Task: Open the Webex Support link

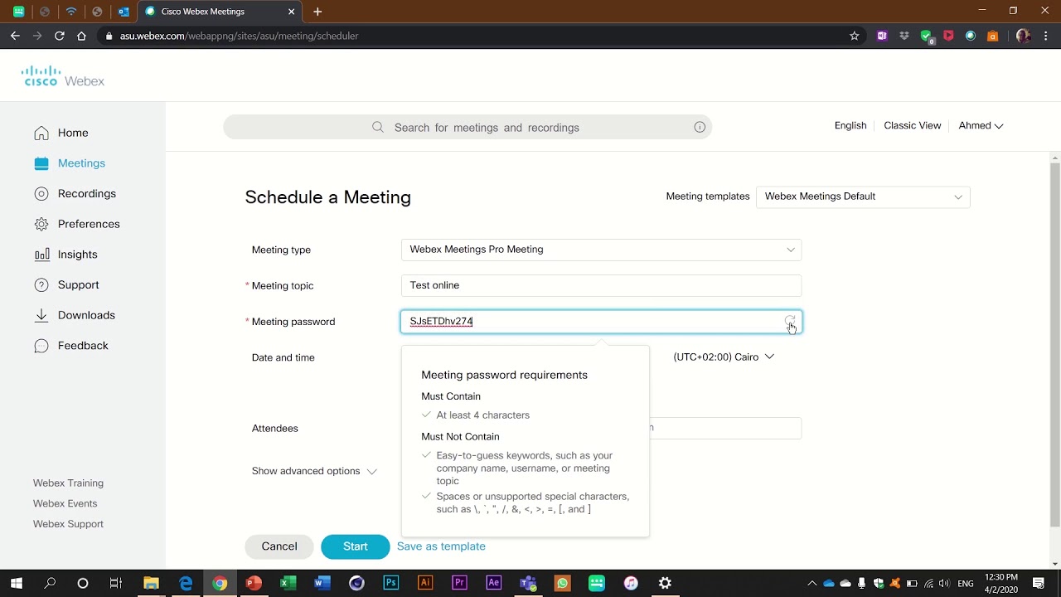Action: [68, 524]
